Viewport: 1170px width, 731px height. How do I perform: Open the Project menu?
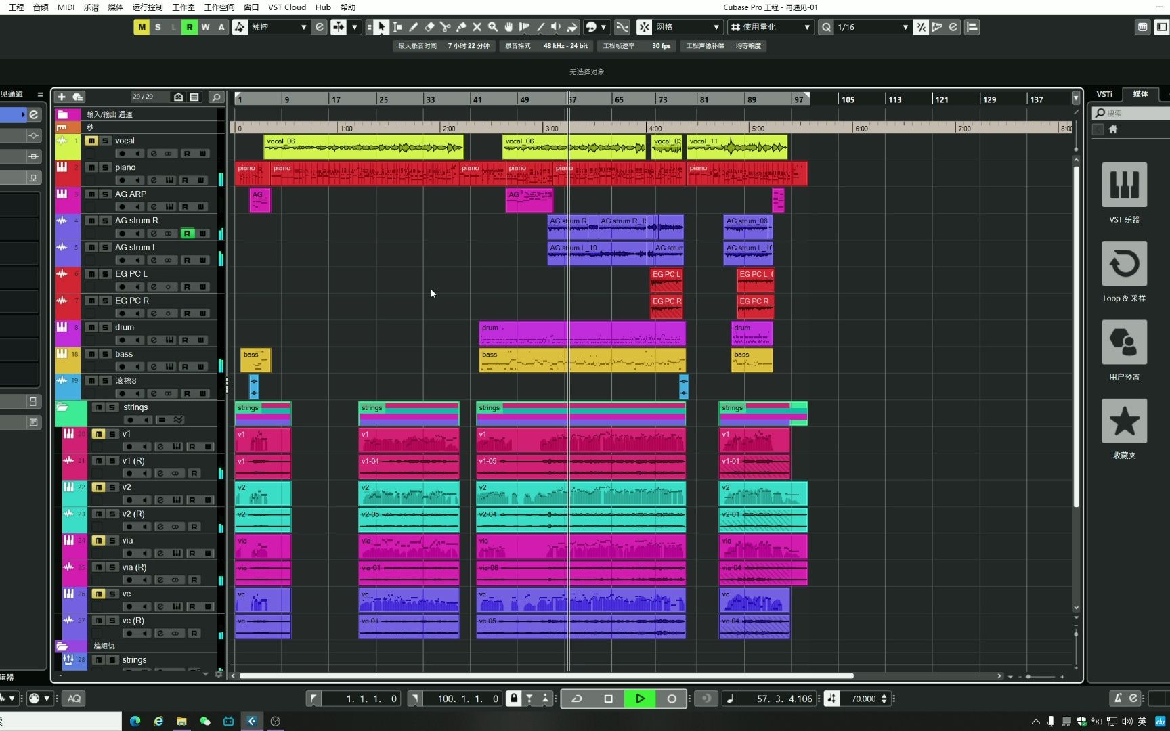pos(16,7)
